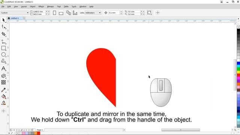Select the Page 1 tab
240x135 pixels.
point(40,130)
